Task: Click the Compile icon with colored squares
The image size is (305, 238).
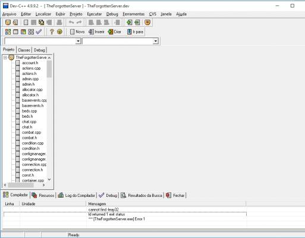Action: [8, 32]
